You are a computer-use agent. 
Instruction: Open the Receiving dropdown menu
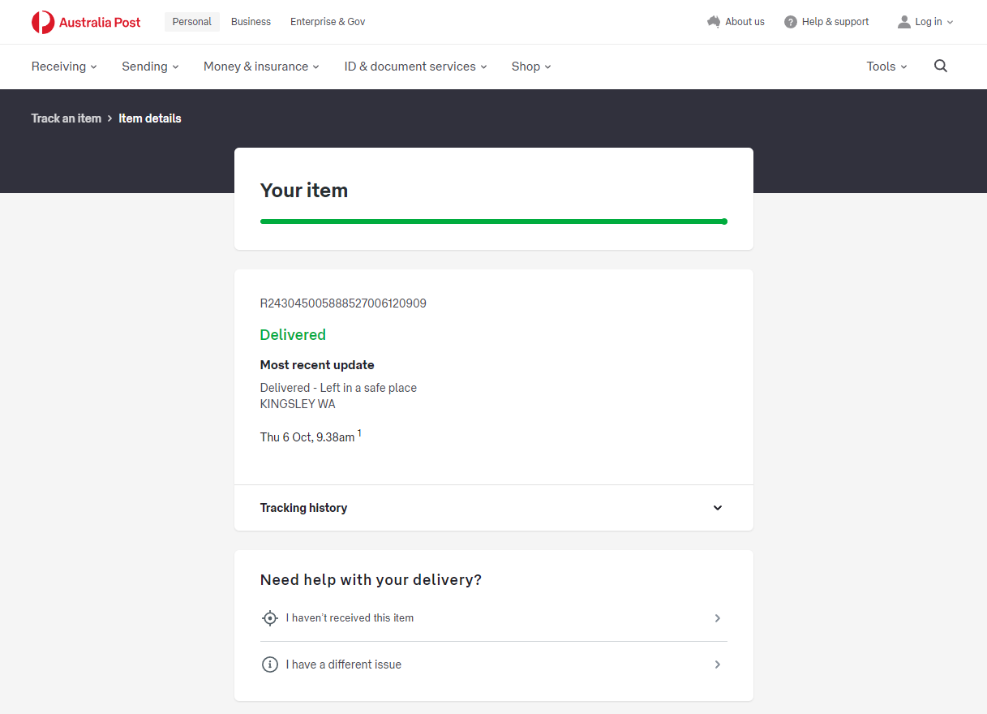coord(64,67)
